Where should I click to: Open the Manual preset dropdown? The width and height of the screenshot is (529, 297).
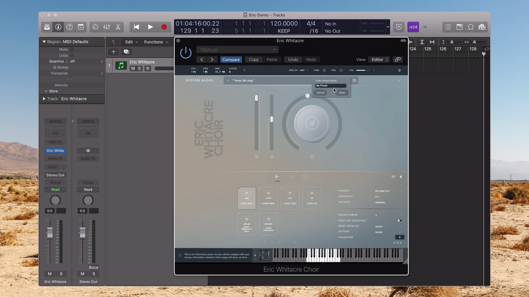coord(237,50)
